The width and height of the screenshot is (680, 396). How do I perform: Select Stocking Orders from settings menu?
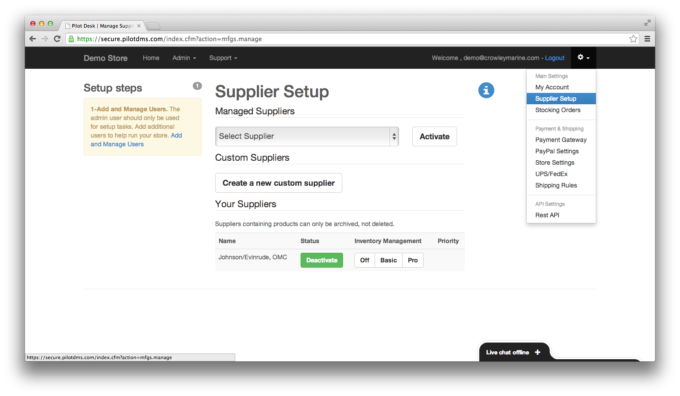click(x=557, y=110)
